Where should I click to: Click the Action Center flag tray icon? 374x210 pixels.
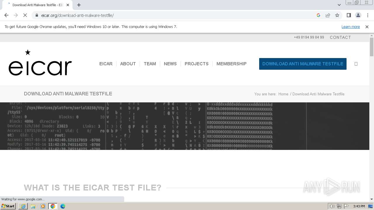(347, 206)
